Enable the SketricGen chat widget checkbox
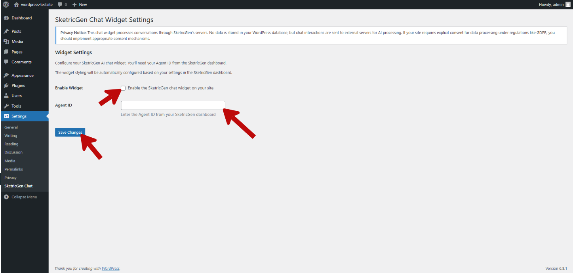The height and width of the screenshot is (273, 573). click(123, 88)
